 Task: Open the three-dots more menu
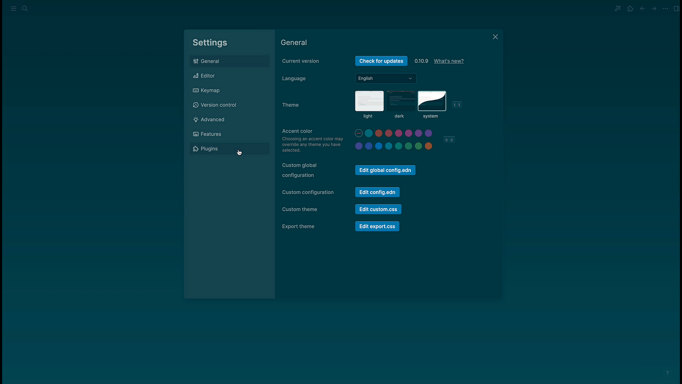pyautogui.click(x=665, y=9)
